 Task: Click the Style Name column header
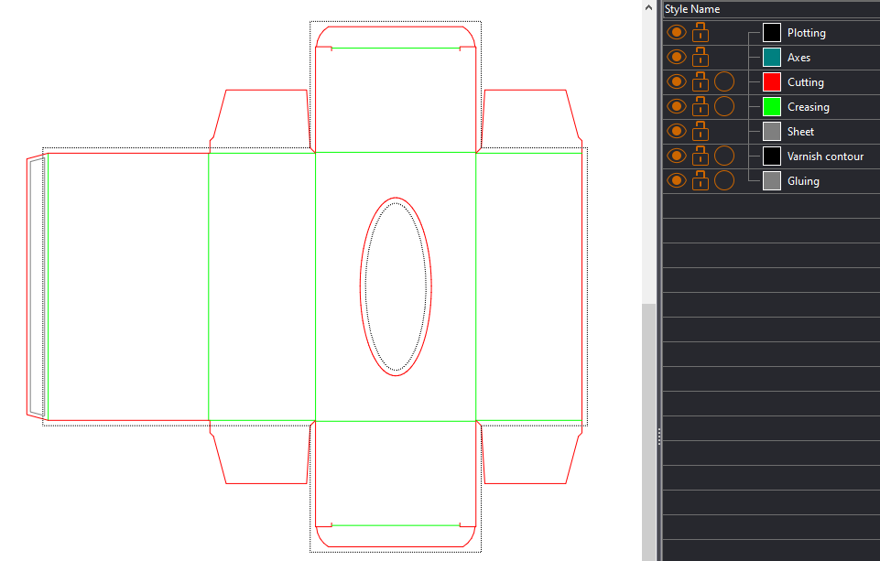pyautogui.click(x=771, y=9)
